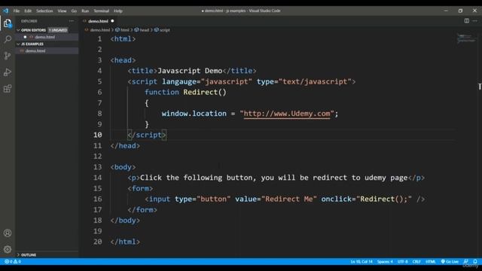Click the http://www.Udemy.com link in code

point(287,114)
